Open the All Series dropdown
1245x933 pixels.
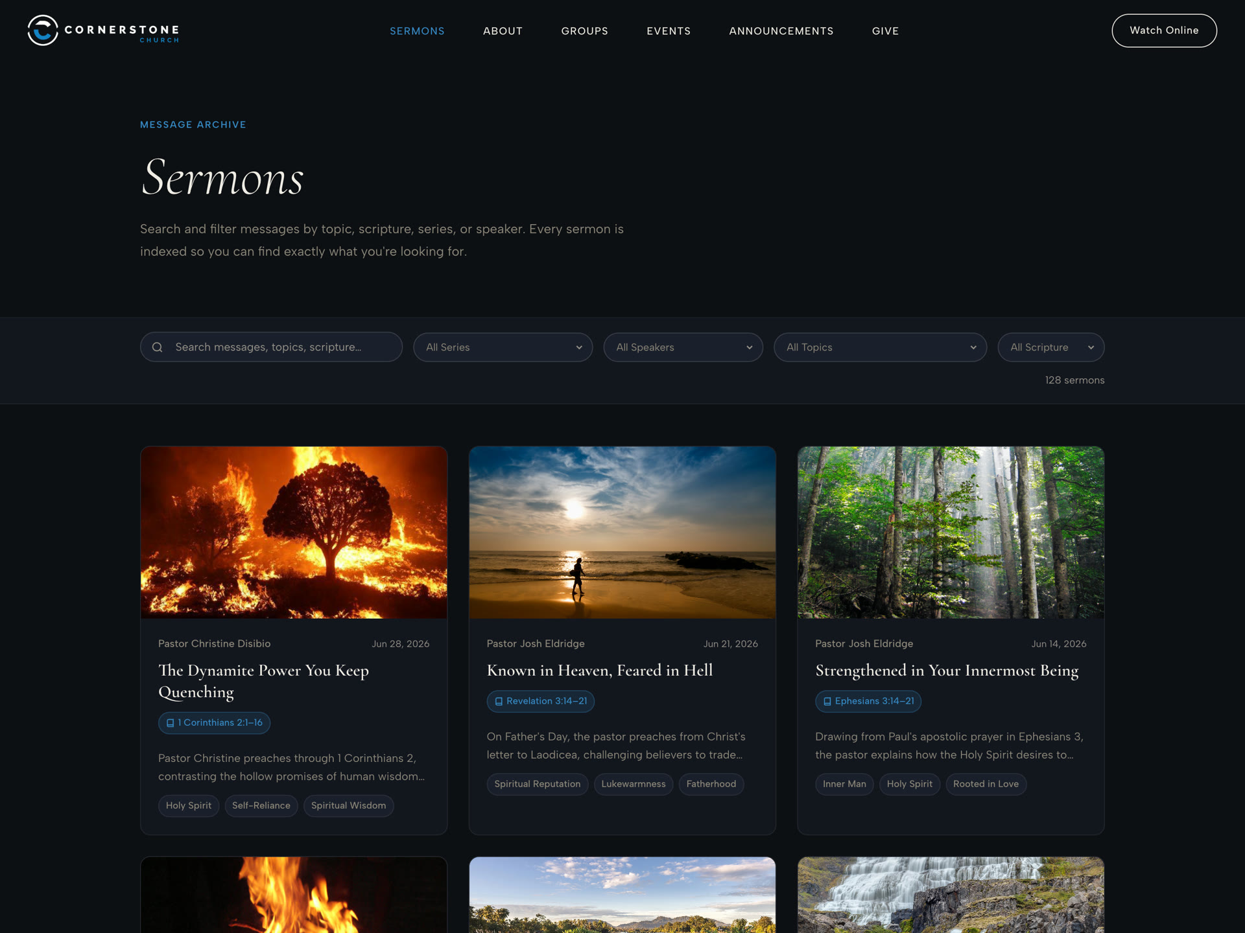(x=503, y=347)
